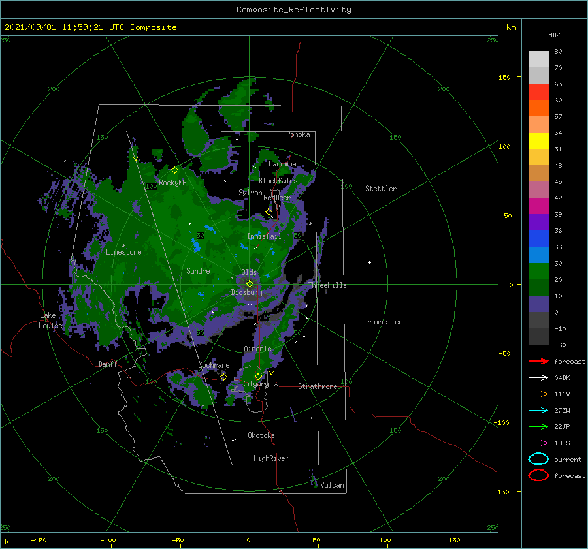Image resolution: width=588 pixels, height=549 pixels.
Task: Click the Stettler city label
Action: pyautogui.click(x=381, y=189)
